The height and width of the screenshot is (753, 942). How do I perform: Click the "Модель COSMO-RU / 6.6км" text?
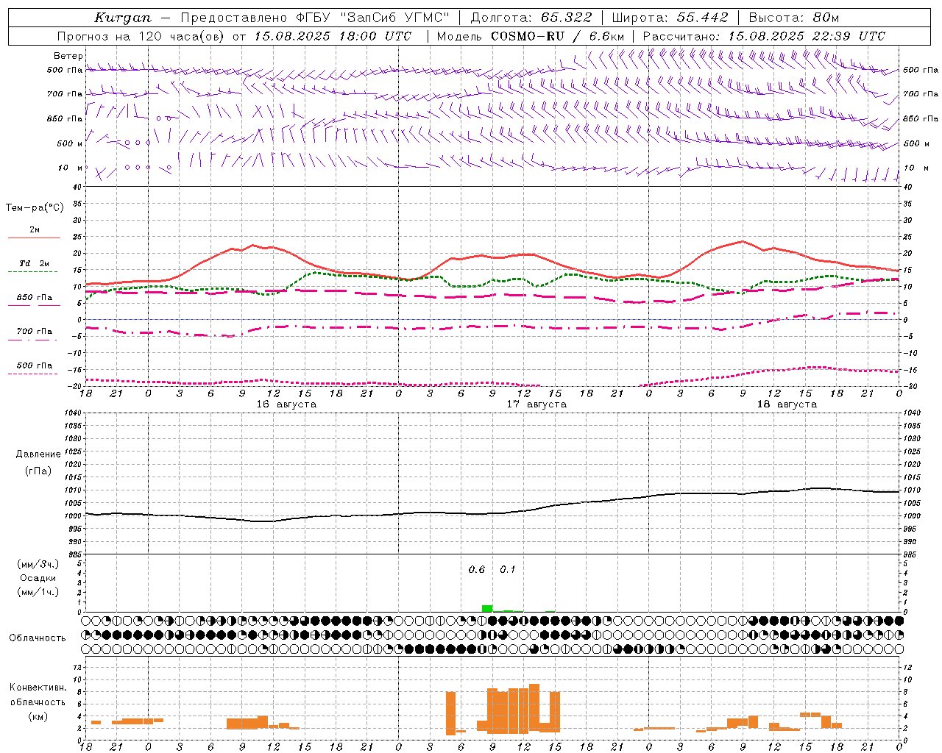[x=531, y=36]
